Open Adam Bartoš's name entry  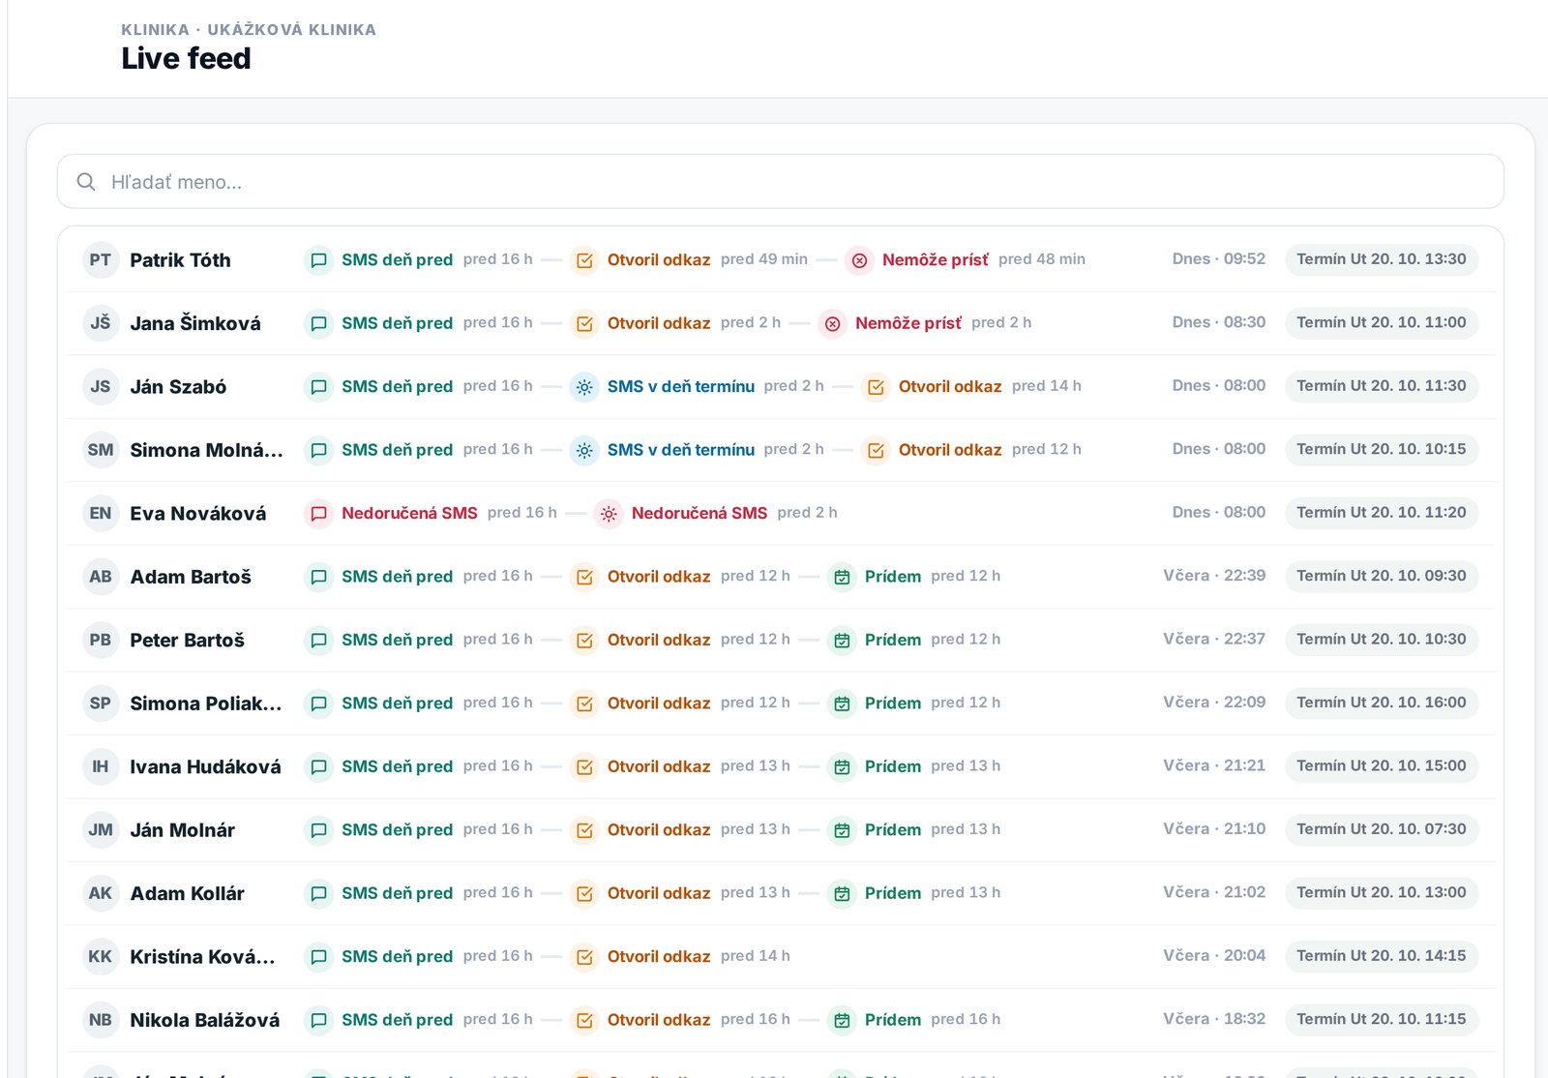[x=191, y=577]
